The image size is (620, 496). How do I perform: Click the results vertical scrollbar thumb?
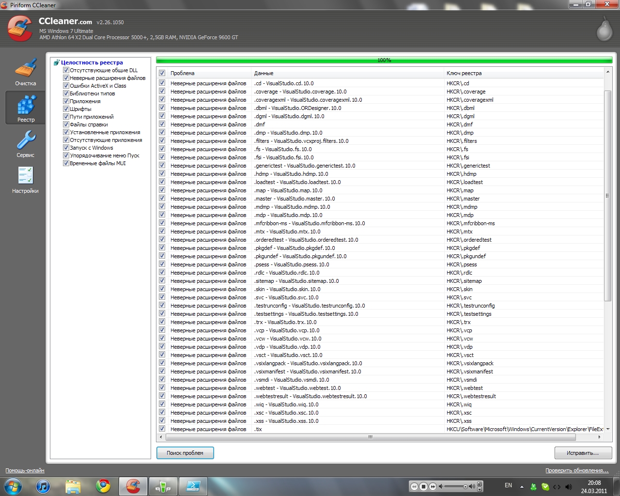(607, 195)
